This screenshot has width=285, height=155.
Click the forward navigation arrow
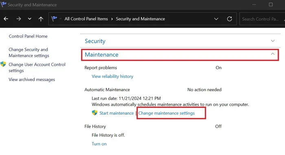pos(19,19)
